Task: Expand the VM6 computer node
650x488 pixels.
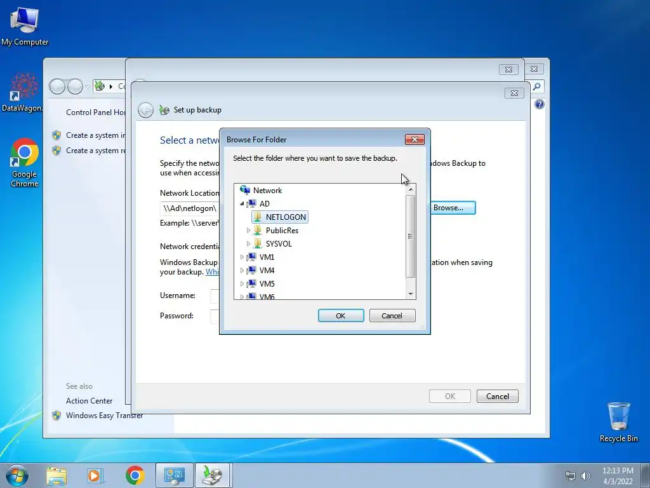Action: [242, 296]
